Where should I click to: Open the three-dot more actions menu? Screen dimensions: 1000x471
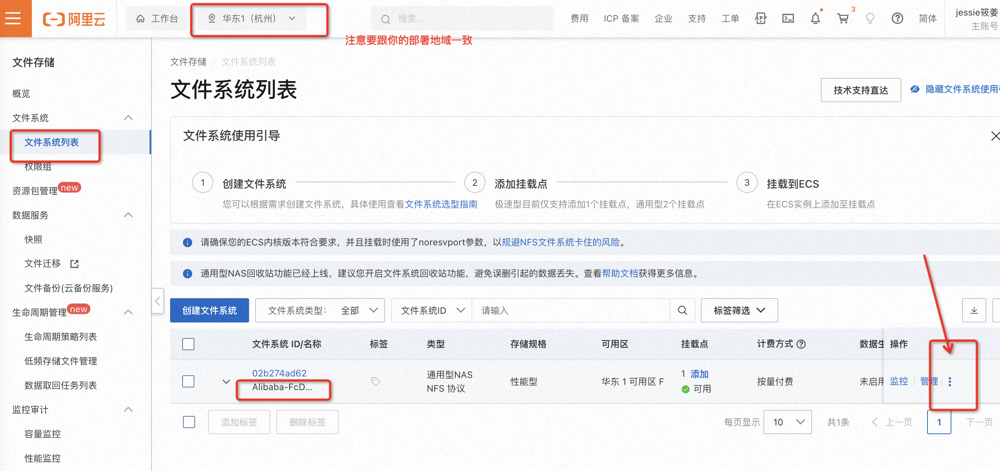950,381
